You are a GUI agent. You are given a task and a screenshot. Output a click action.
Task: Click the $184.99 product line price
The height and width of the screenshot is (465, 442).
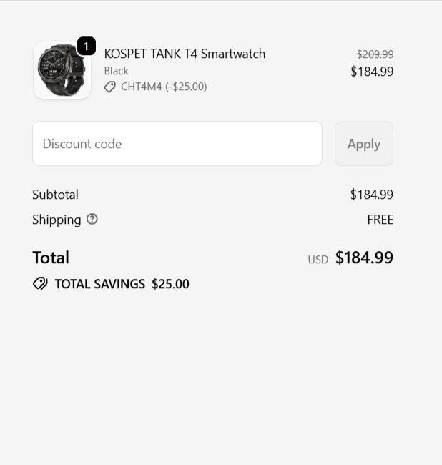click(x=372, y=72)
